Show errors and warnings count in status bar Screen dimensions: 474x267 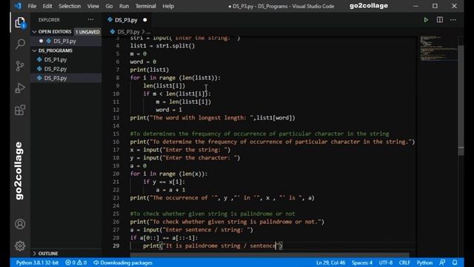(76, 263)
